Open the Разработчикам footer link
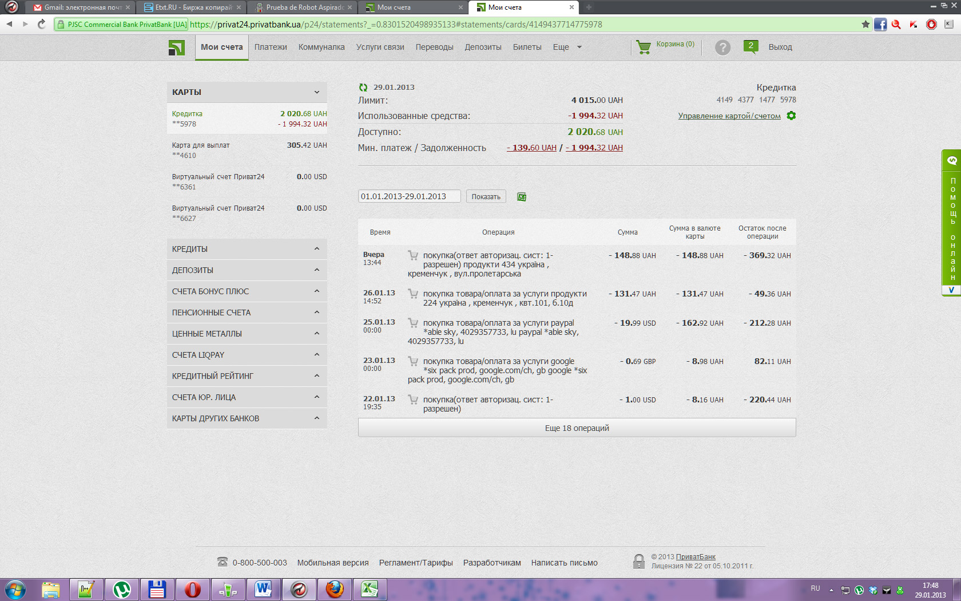Viewport: 961px width, 601px height. 492,563
